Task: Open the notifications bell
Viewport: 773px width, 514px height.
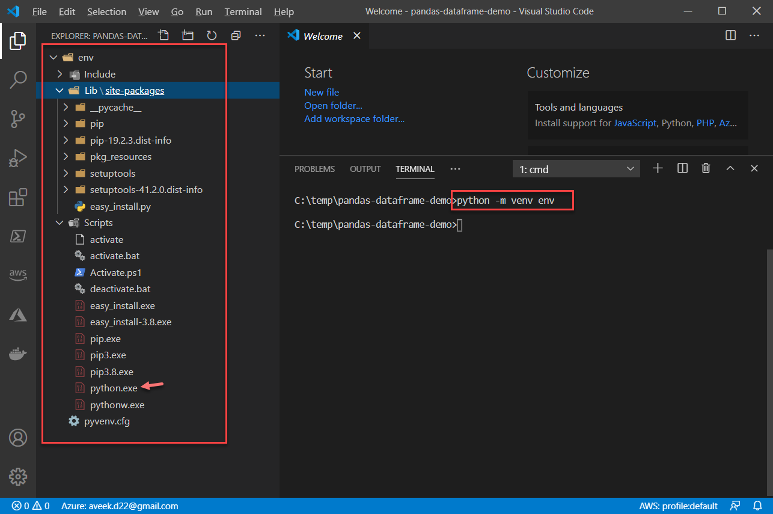Action: click(757, 506)
